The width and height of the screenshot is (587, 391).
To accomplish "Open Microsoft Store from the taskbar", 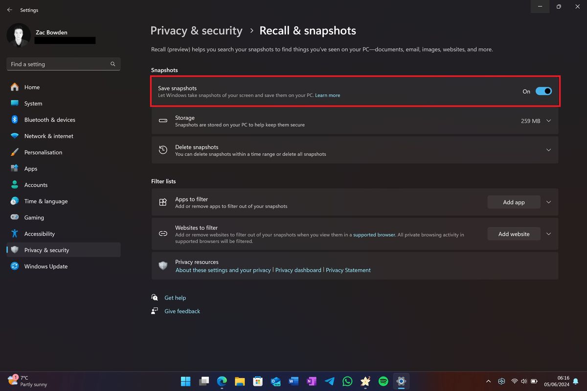I will (258, 381).
